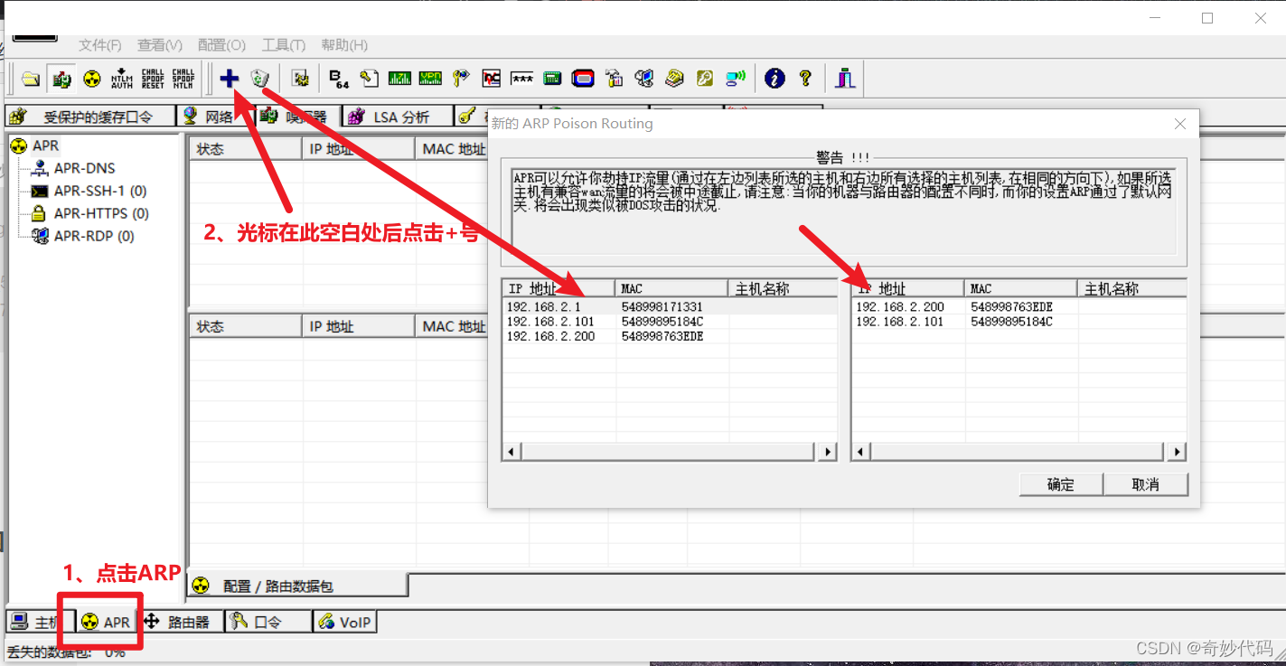Viewport: 1286px width, 666px height.
Task: Open the 帮助(H) menu
Action: pyautogui.click(x=344, y=45)
